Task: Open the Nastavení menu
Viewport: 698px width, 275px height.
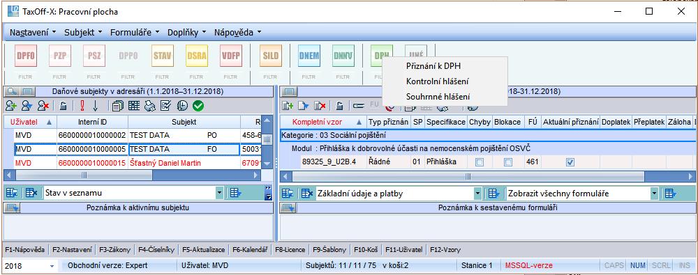Action: (33, 33)
